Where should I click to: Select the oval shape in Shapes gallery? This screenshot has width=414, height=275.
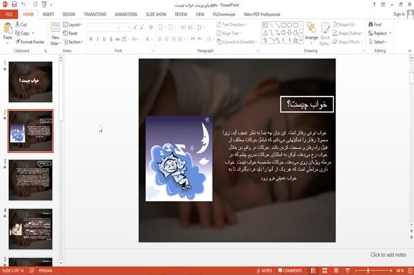pyautogui.click(x=289, y=25)
